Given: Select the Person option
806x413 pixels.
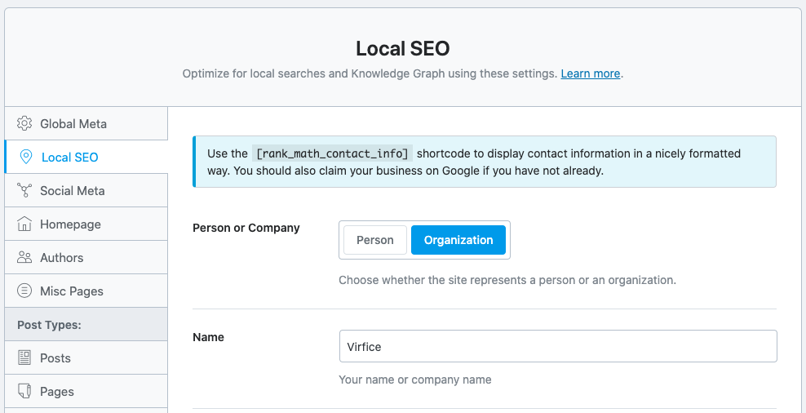Looking at the screenshot, I should pyautogui.click(x=375, y=240).
